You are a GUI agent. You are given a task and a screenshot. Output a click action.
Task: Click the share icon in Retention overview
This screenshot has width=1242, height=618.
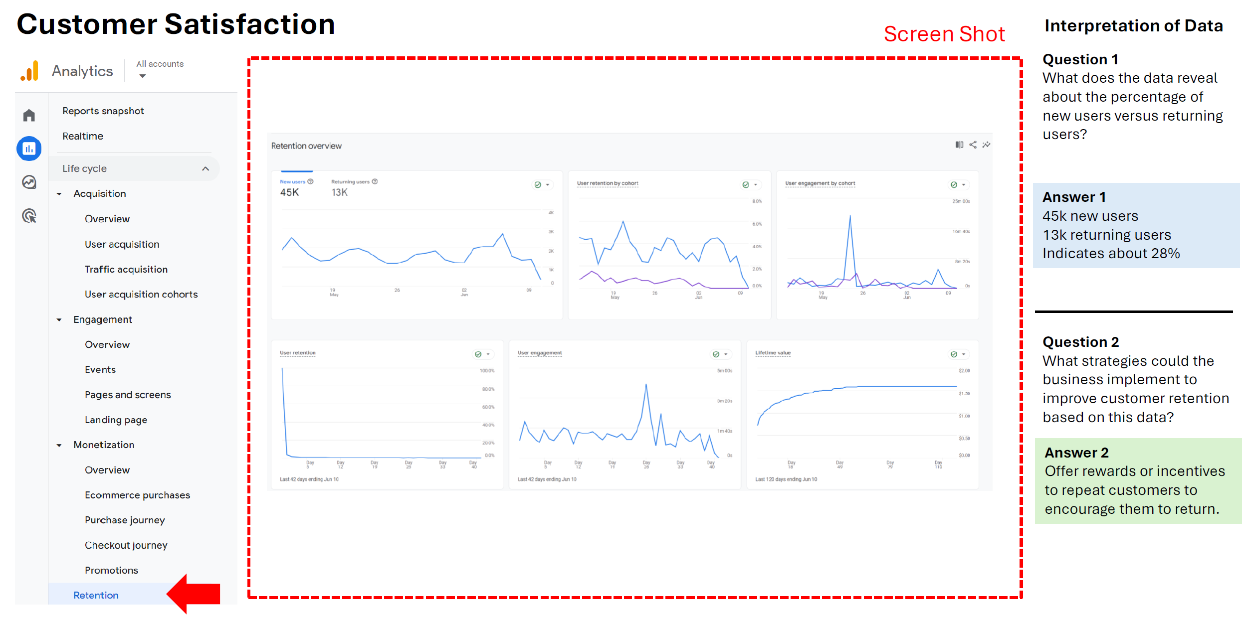point(973,145)
